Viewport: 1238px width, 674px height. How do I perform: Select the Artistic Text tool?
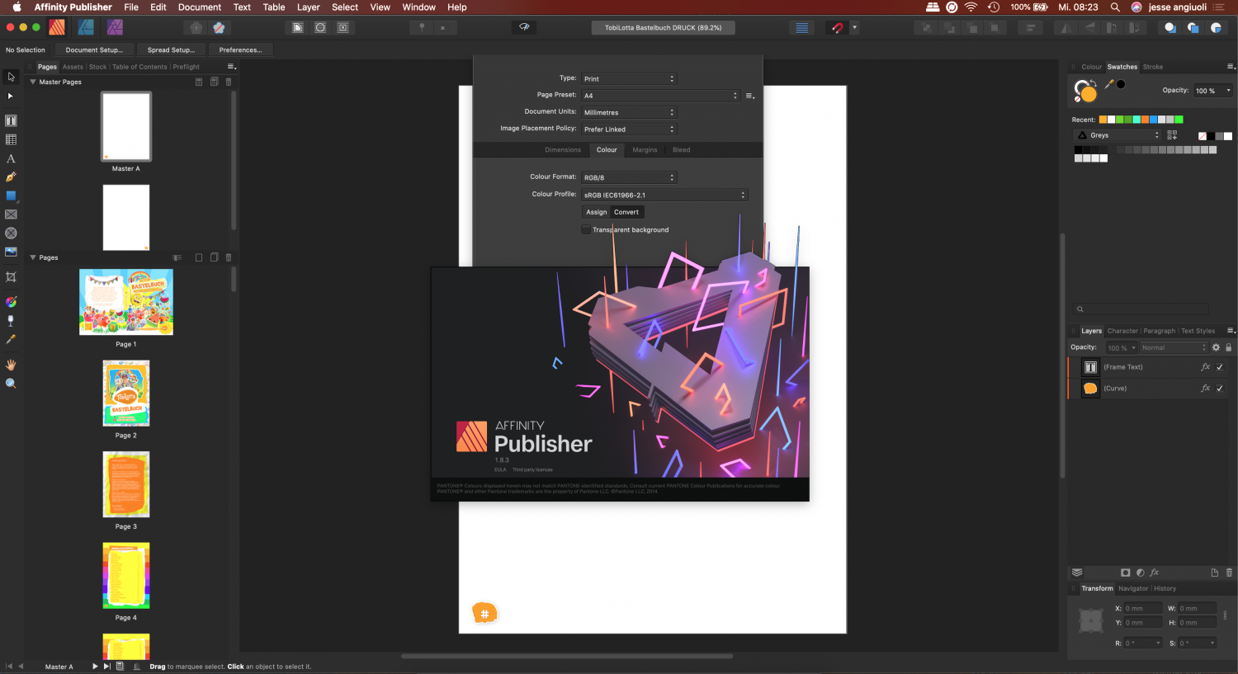point(11,158)
